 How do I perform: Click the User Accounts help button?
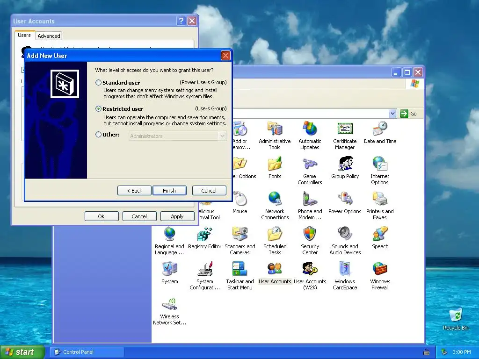point(181,21)
